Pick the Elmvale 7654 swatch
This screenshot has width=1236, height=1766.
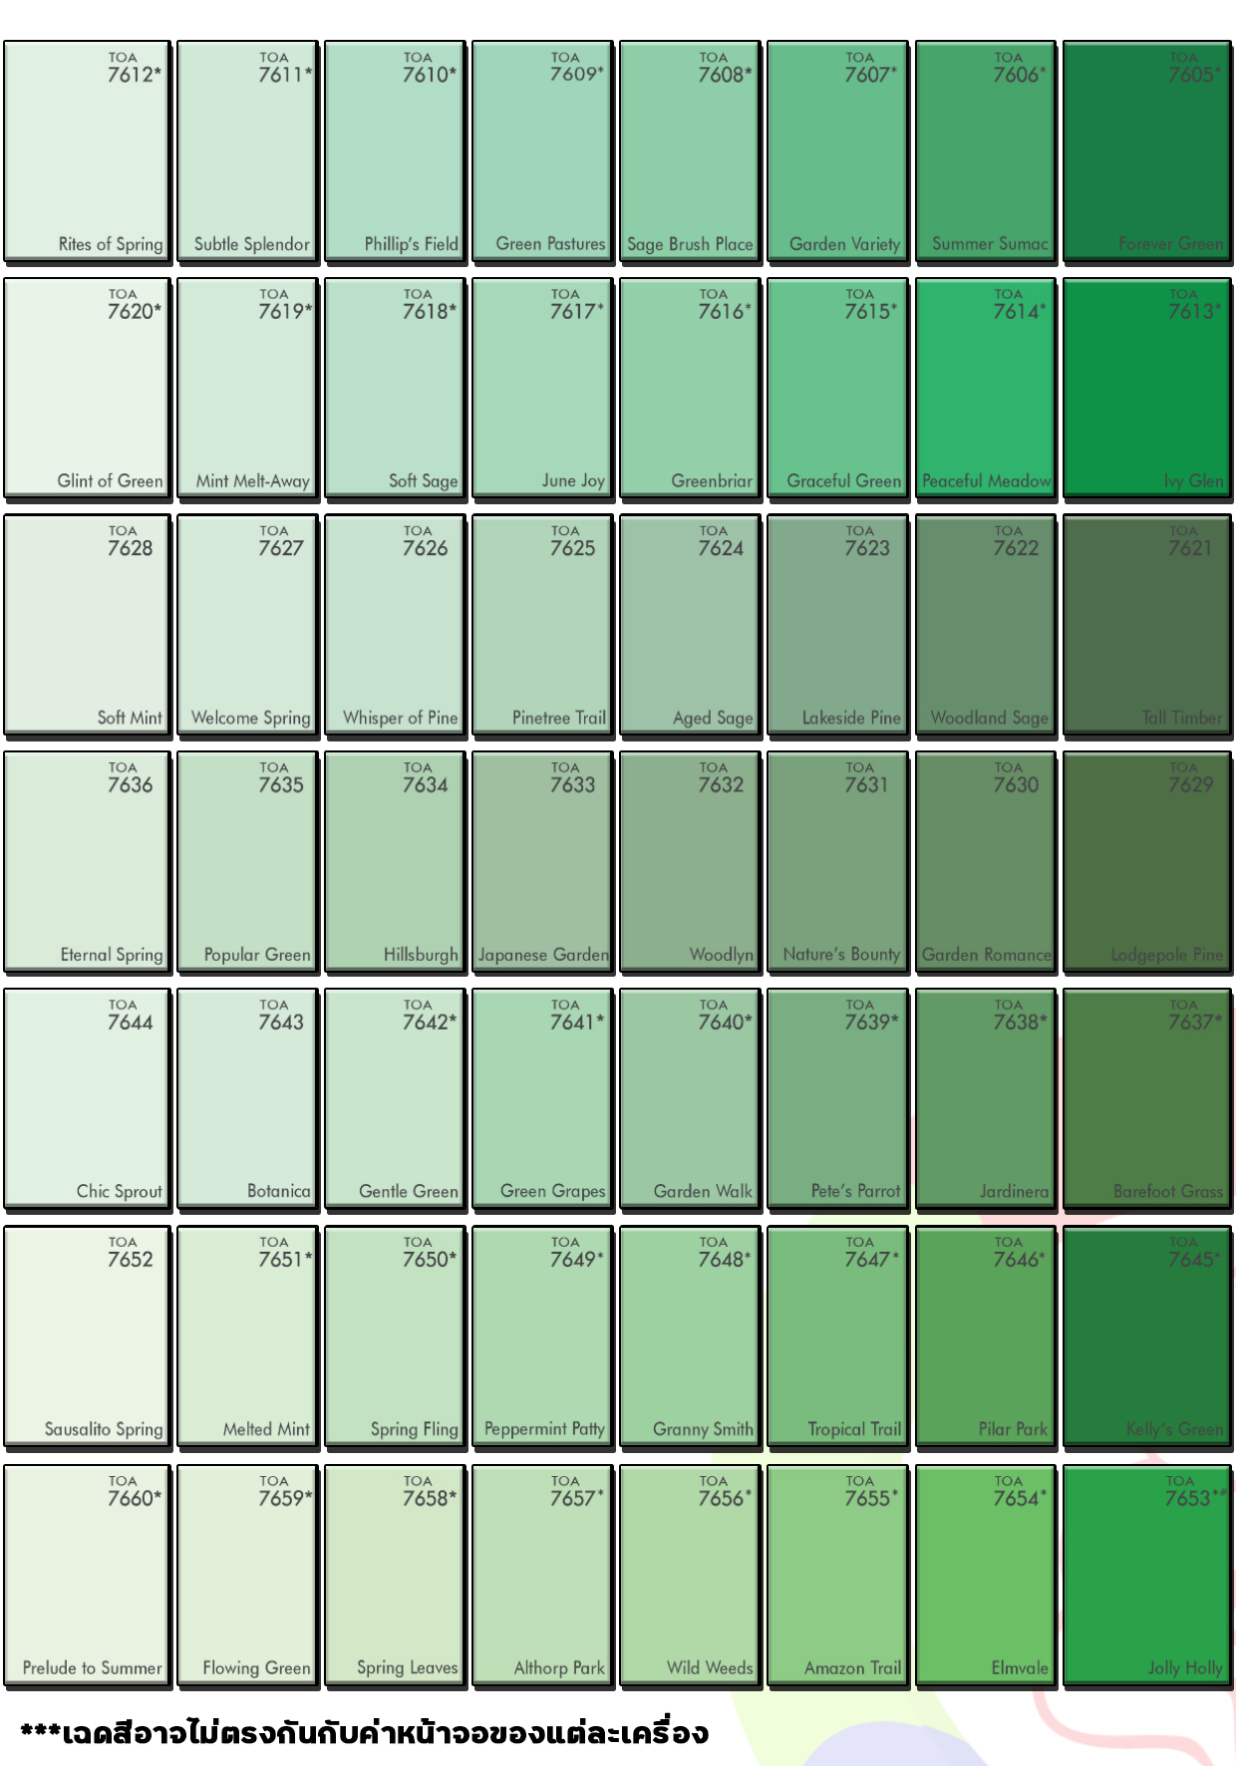point(986,1576)
